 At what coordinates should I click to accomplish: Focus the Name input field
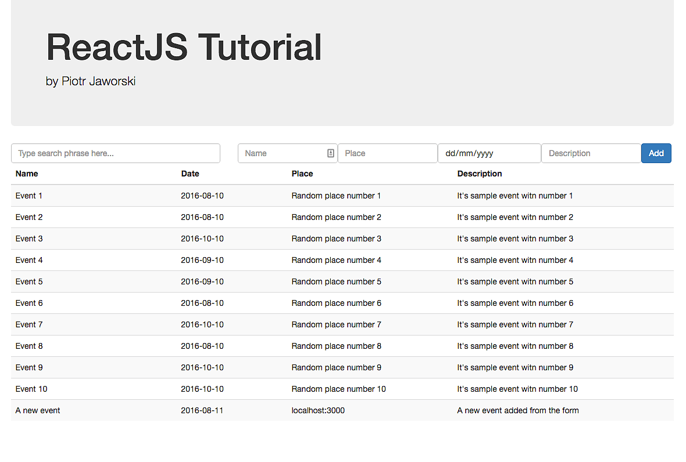click(x=287, y=153)
